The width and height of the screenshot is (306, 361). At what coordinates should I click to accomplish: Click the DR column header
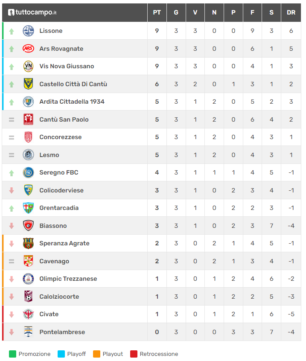[291, 12]
